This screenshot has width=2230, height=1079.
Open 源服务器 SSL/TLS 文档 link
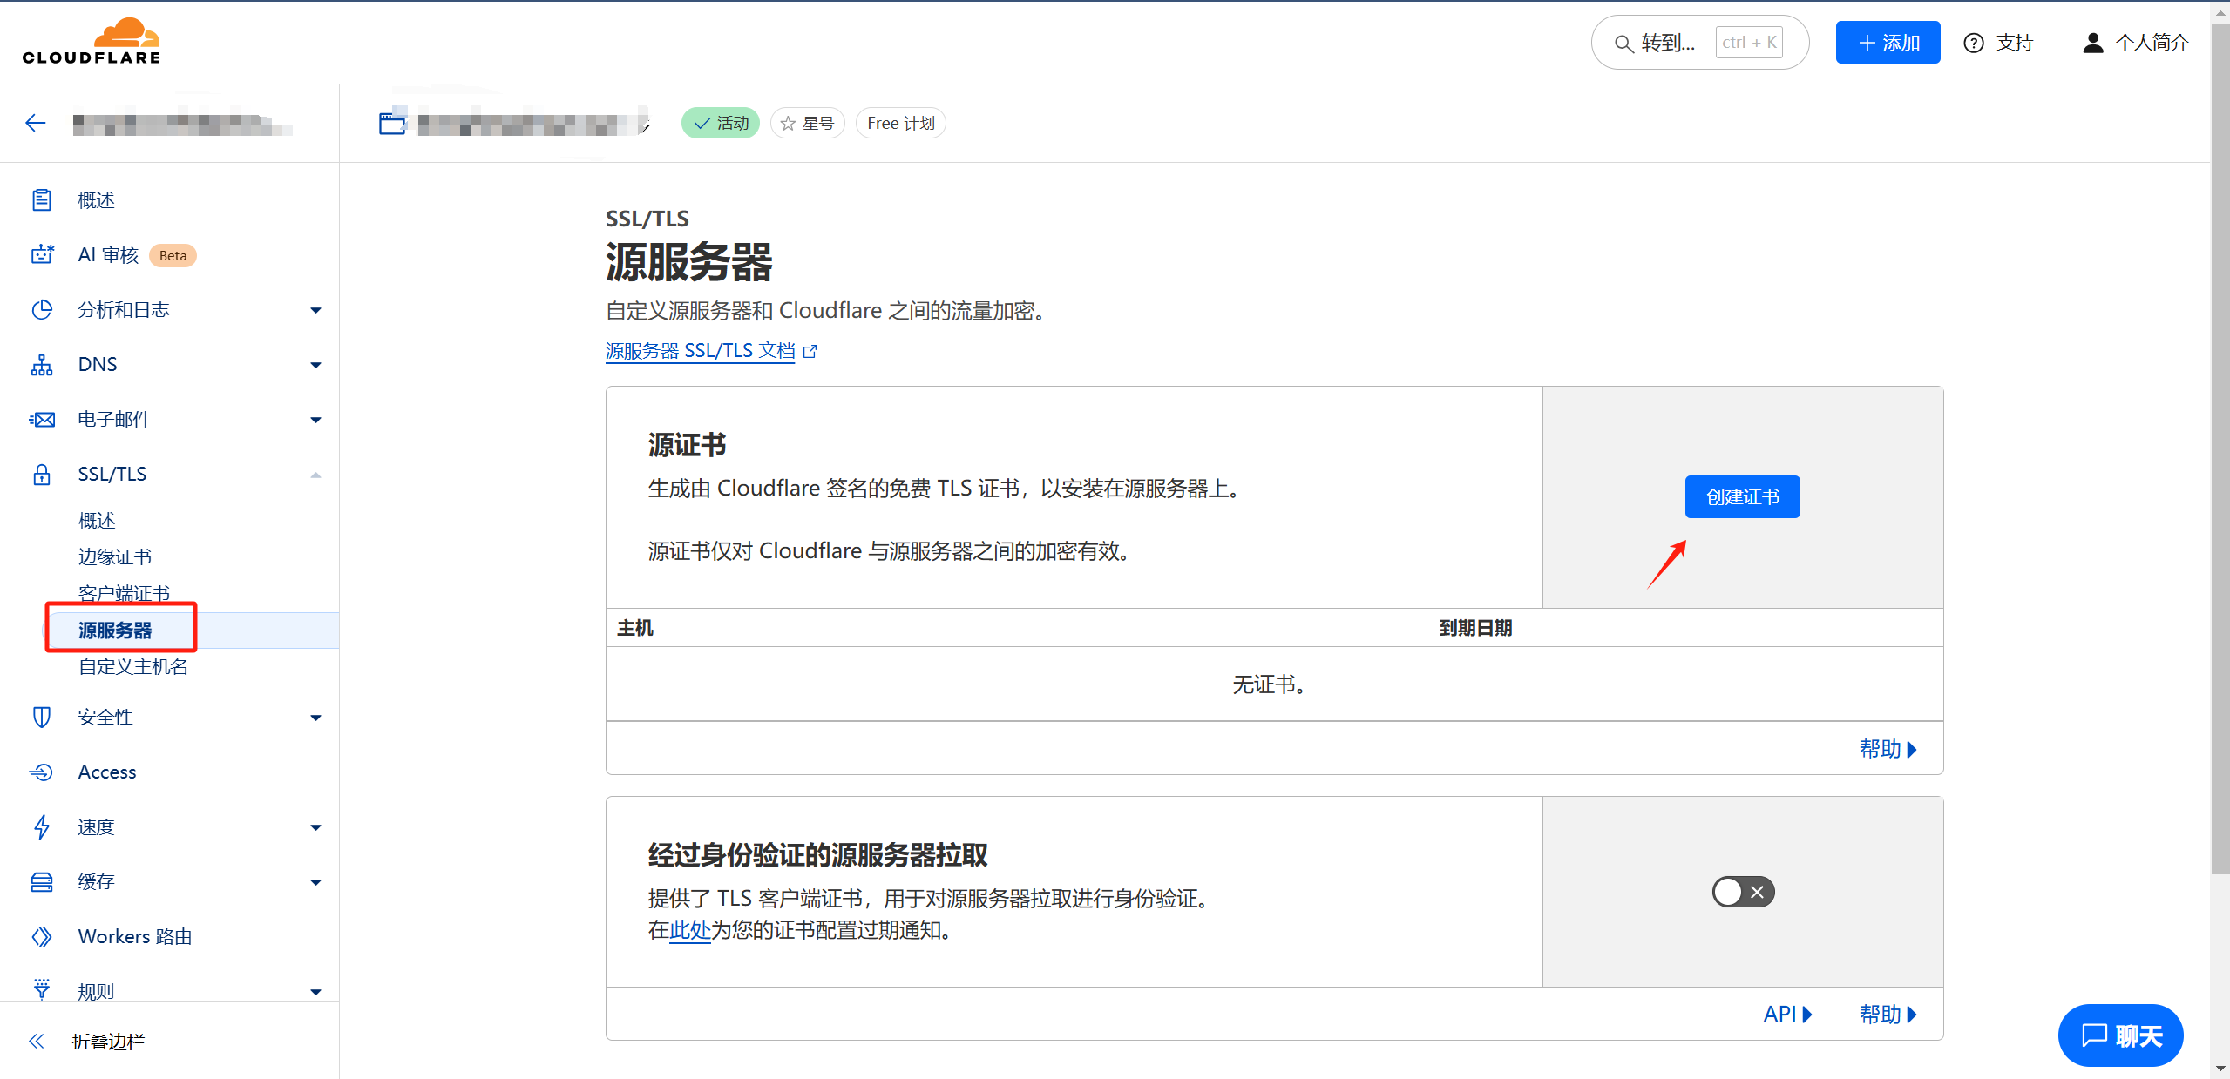coord(701,351)
